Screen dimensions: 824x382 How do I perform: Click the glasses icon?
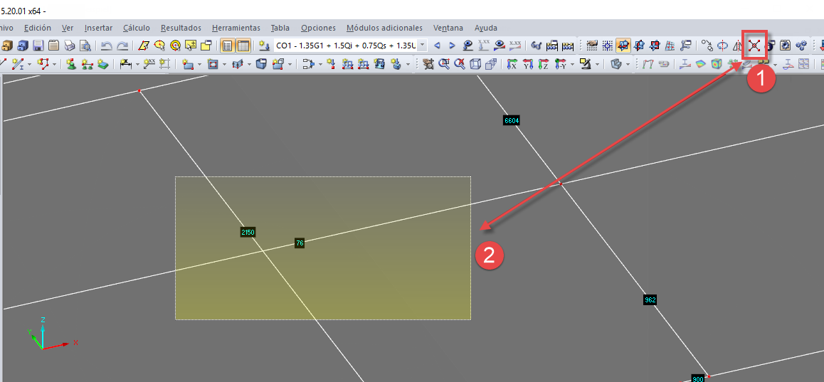[536, 46]
